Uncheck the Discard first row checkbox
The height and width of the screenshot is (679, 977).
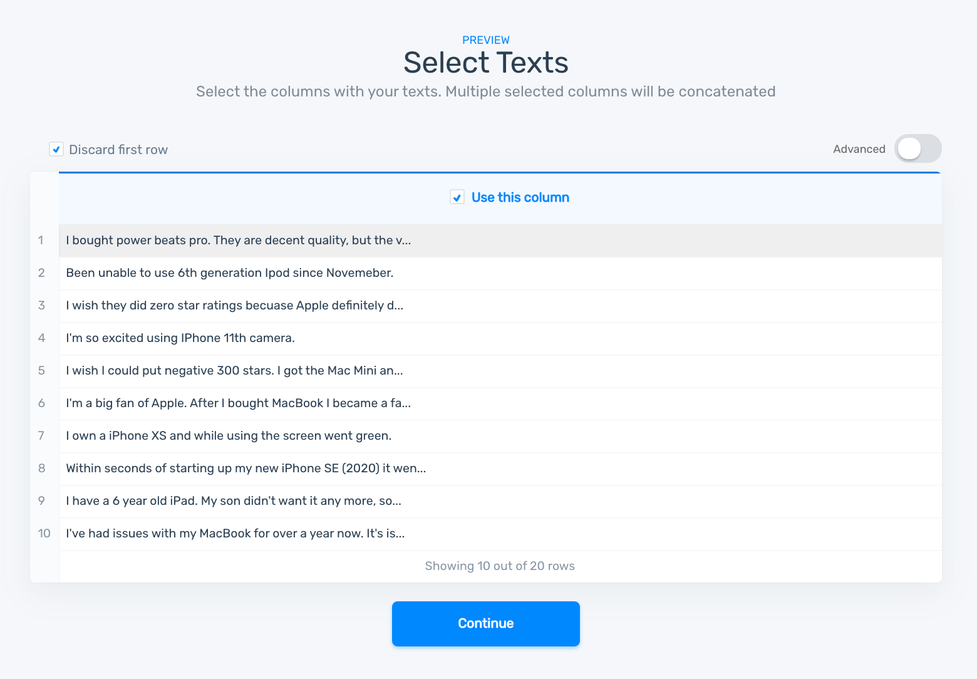coord(56,150)
